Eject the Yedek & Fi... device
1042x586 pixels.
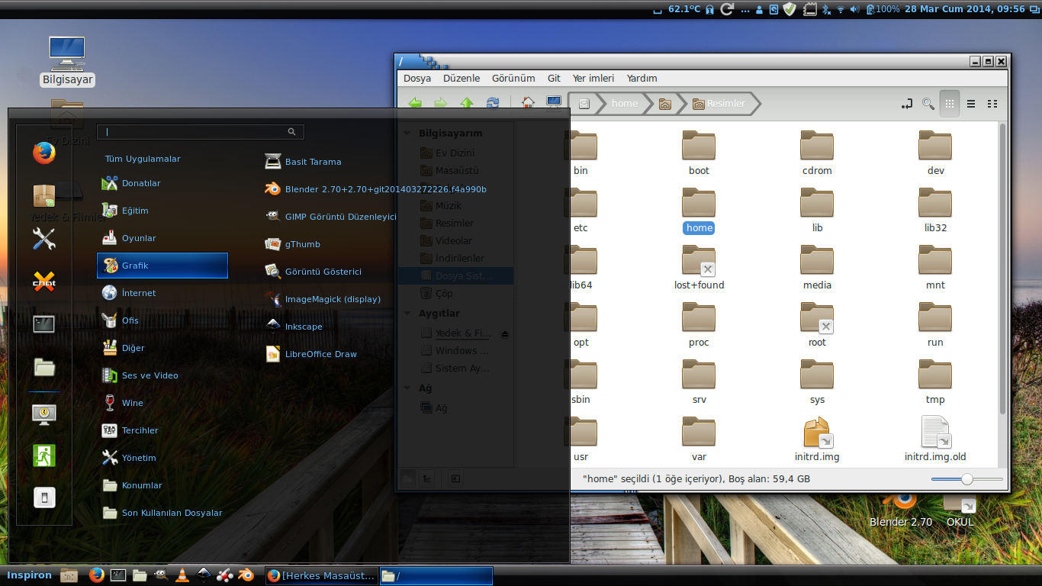click(504, 333)
